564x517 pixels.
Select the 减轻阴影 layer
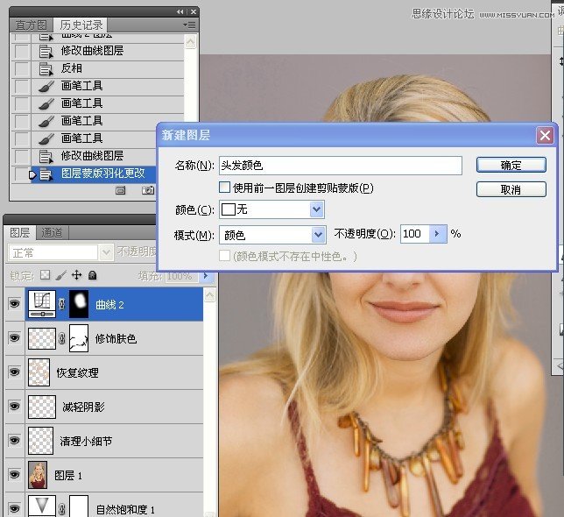(x=115, y=407)
